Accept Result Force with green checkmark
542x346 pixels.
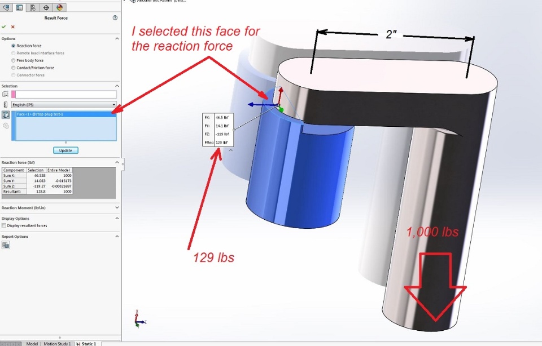[4, 26]
